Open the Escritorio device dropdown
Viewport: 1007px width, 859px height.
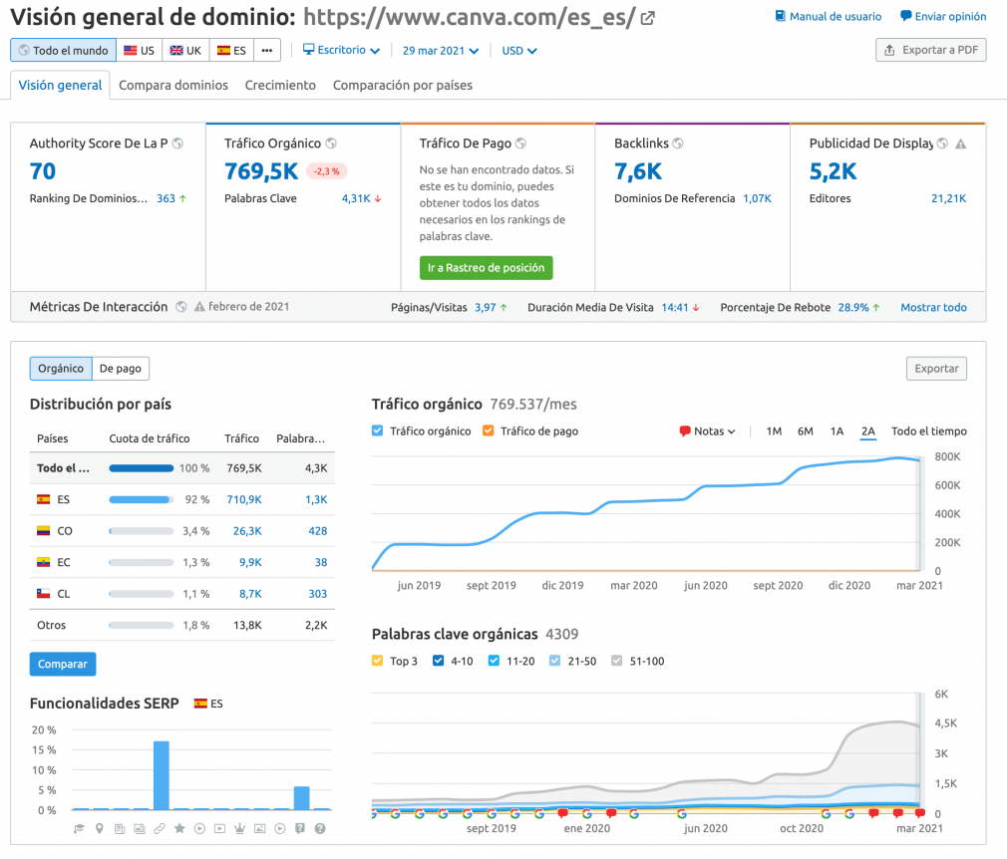click(341, 50)
